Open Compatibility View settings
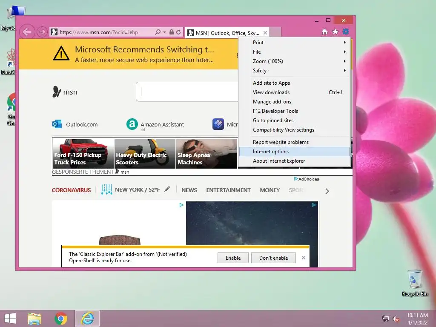 point(295,130)
